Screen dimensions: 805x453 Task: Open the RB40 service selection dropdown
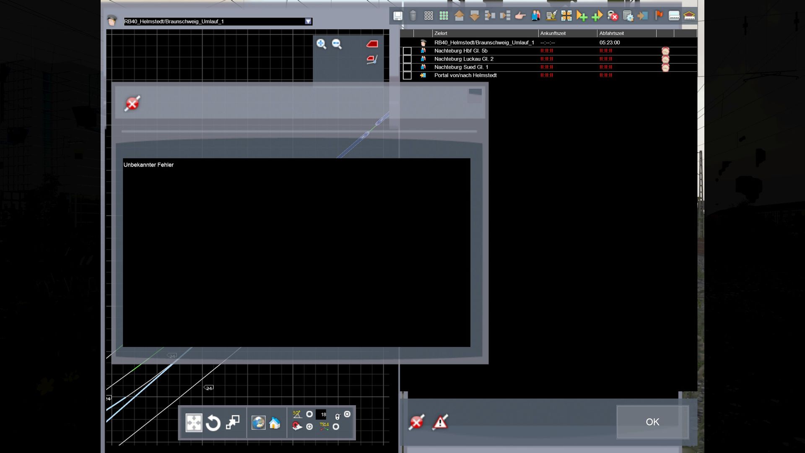click(x=308, y=21)
